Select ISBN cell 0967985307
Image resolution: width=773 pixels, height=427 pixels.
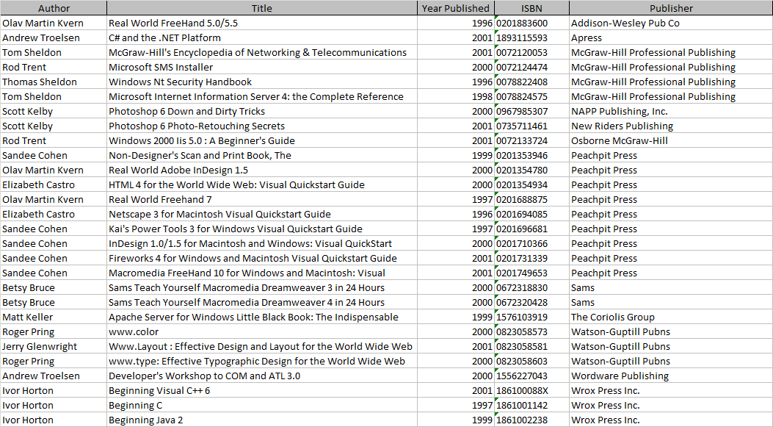pyautogui.click(x=531, y=112)
